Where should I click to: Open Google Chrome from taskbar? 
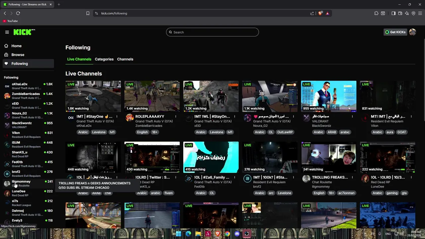click(x=227, y=234)
